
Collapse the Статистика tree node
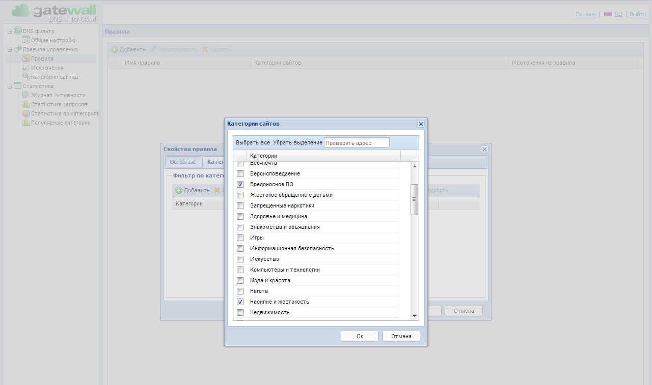pyautogui.click(x=10, y=86)
